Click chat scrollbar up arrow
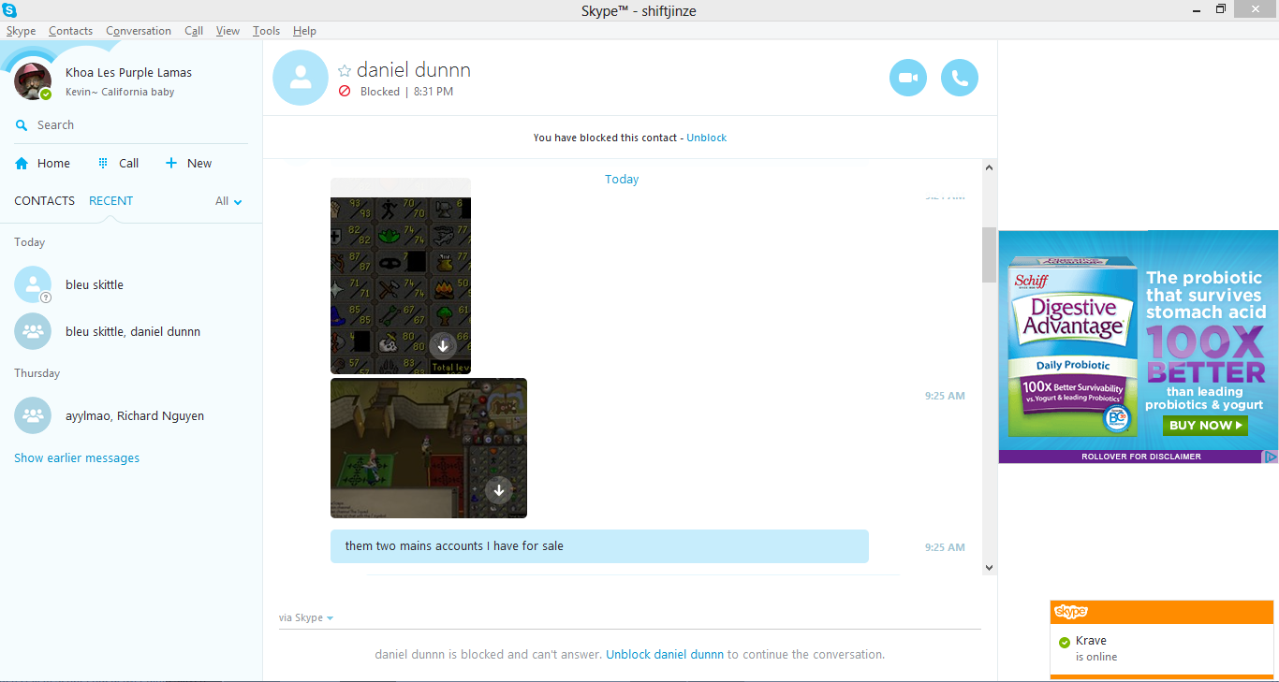The height and width of the screenshot is (682, 1279). 989,167
